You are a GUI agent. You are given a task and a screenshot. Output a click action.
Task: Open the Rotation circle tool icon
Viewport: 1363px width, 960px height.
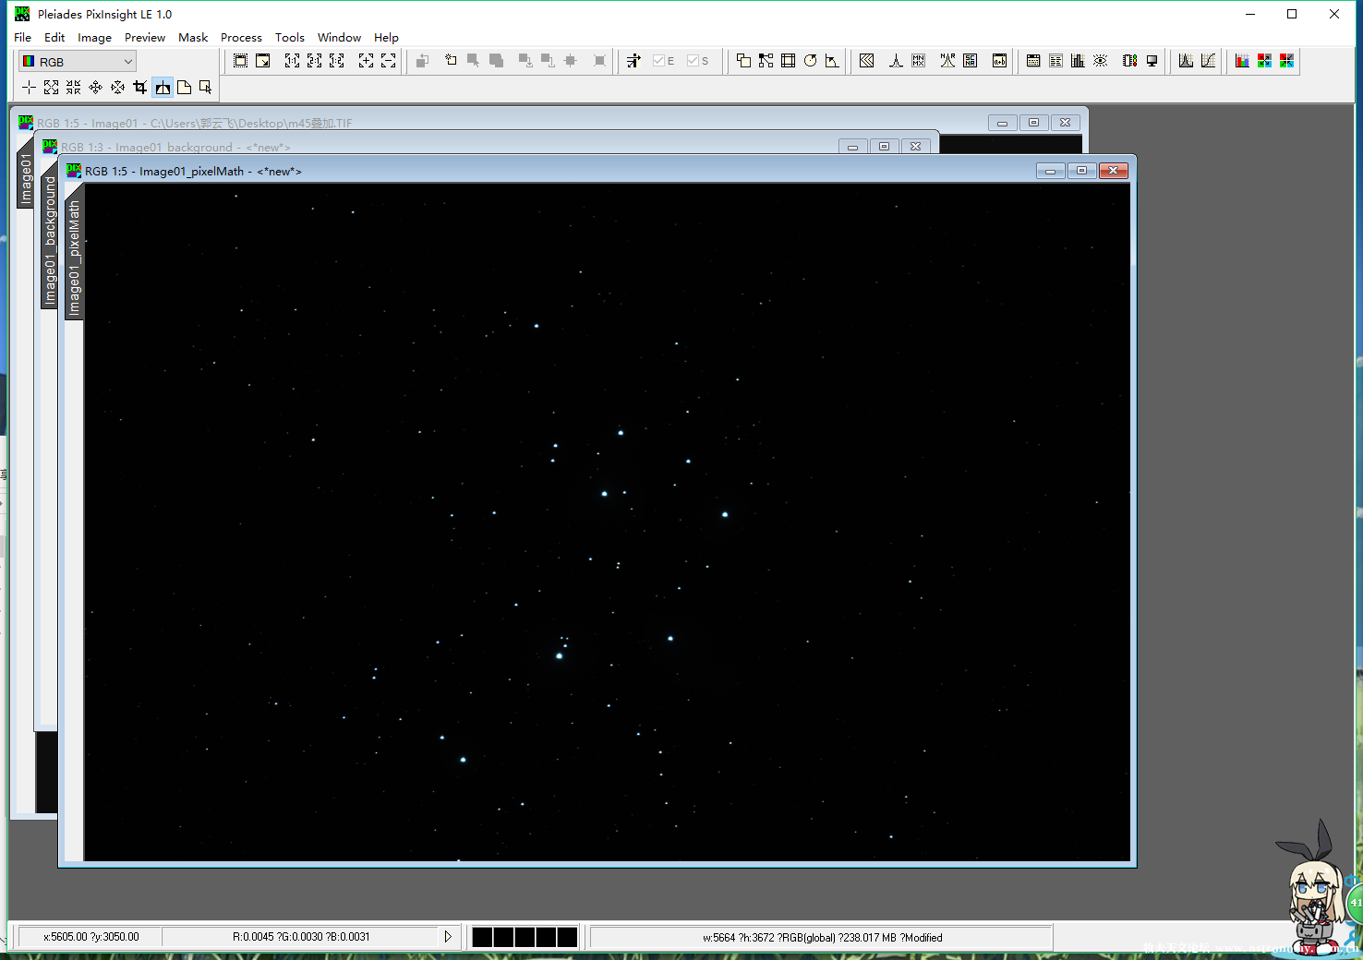(811, 61)
